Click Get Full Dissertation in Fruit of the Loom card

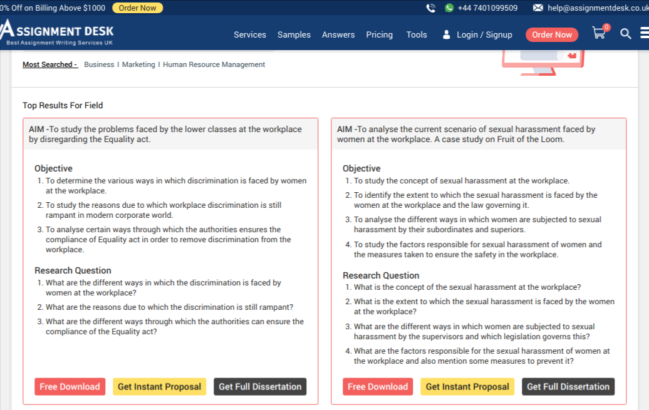568,386
